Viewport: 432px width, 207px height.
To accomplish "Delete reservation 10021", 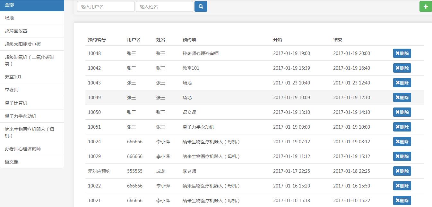I will 402,201.
